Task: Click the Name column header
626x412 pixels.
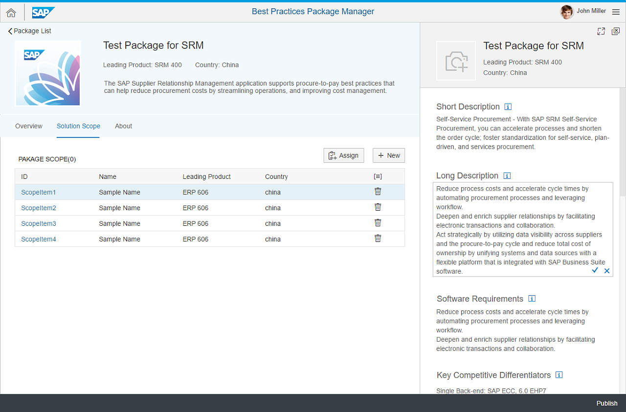Action: (108, 176)
